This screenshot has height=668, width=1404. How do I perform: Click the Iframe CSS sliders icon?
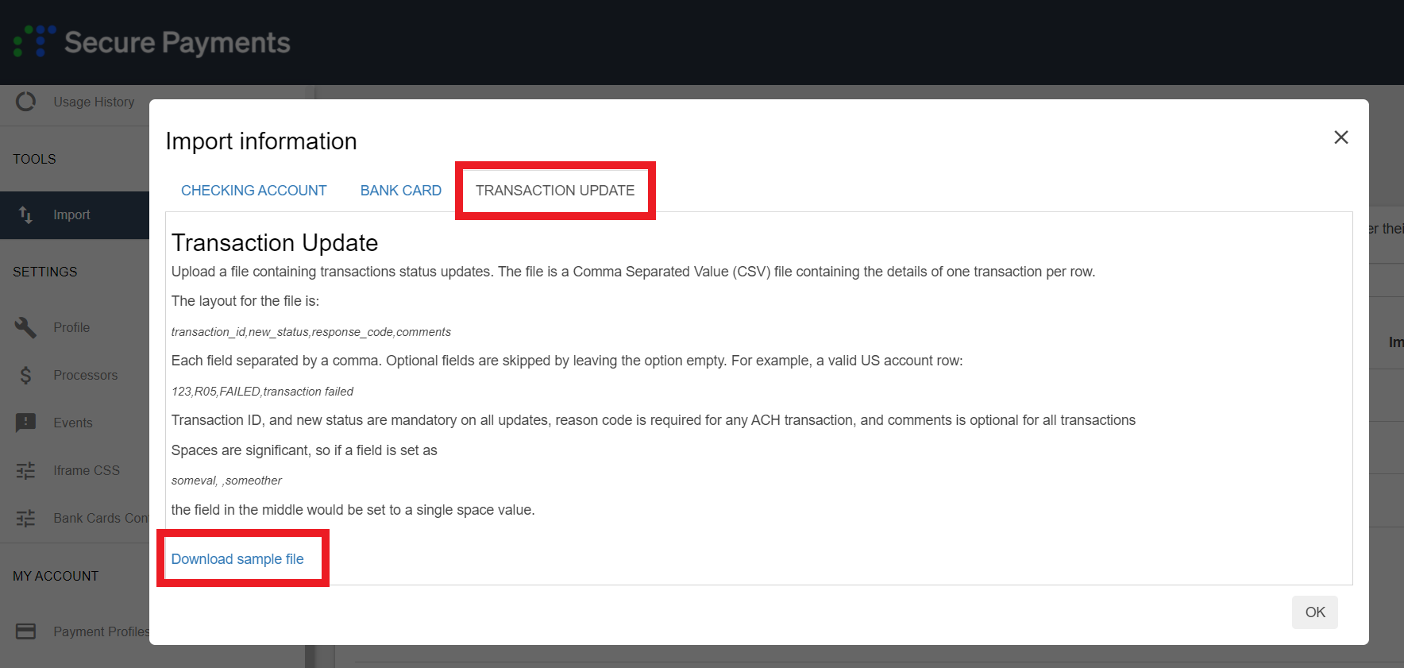[25, 470]
